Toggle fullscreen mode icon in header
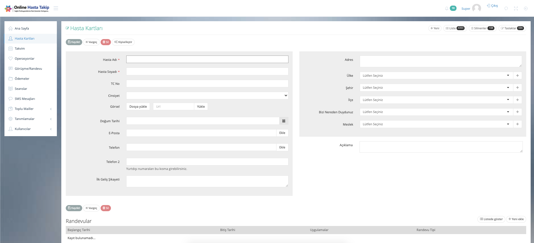The image size is (534, 243). point(516,9)
